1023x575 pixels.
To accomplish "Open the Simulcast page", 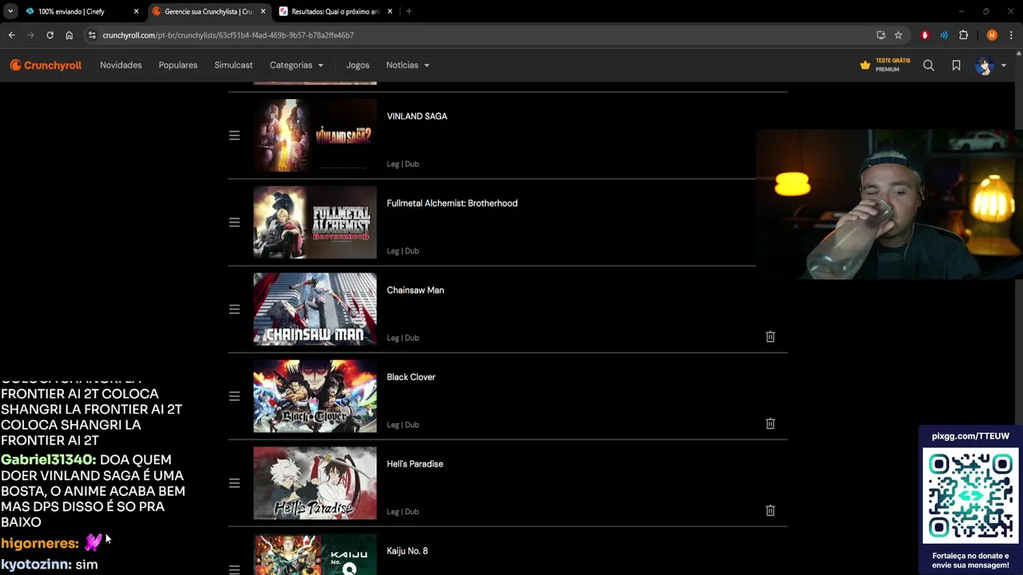I will [233, 65].
